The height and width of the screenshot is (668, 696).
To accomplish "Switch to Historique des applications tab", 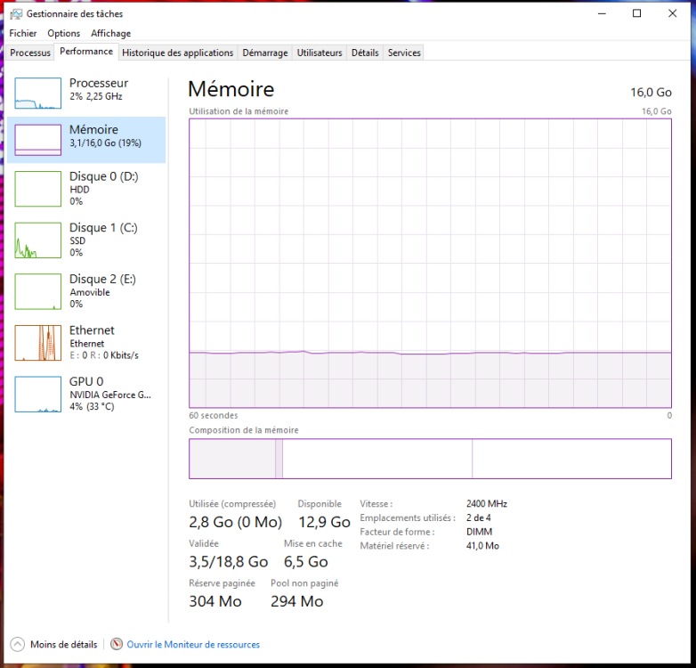I will 177,53.
